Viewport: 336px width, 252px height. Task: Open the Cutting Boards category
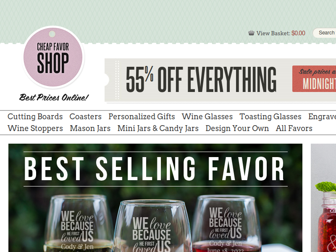point(35,117)
